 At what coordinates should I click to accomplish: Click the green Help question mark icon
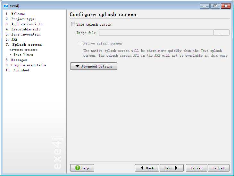click(x=78, y=168)
